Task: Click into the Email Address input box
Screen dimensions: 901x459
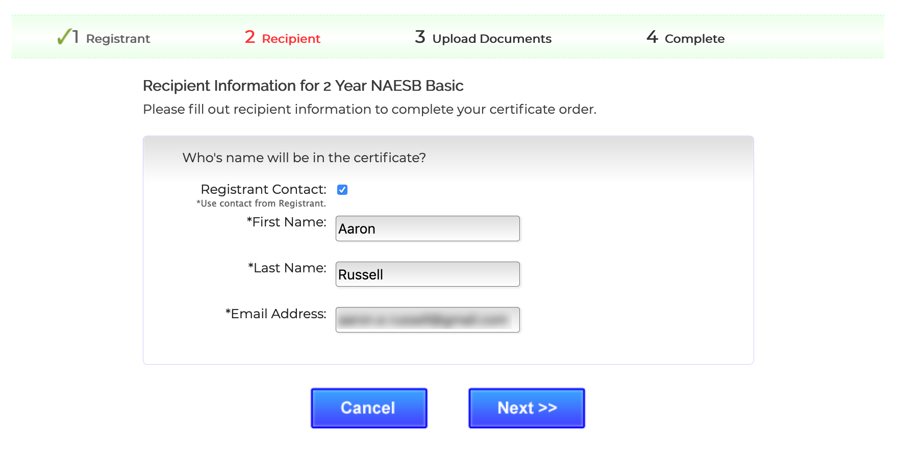Action: coord(428,320)
